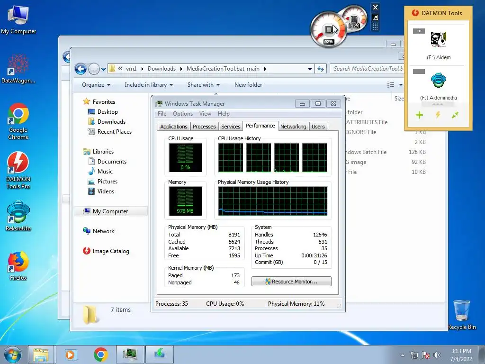
Task: Click the Explorer back arrow button
Action: 81,69
